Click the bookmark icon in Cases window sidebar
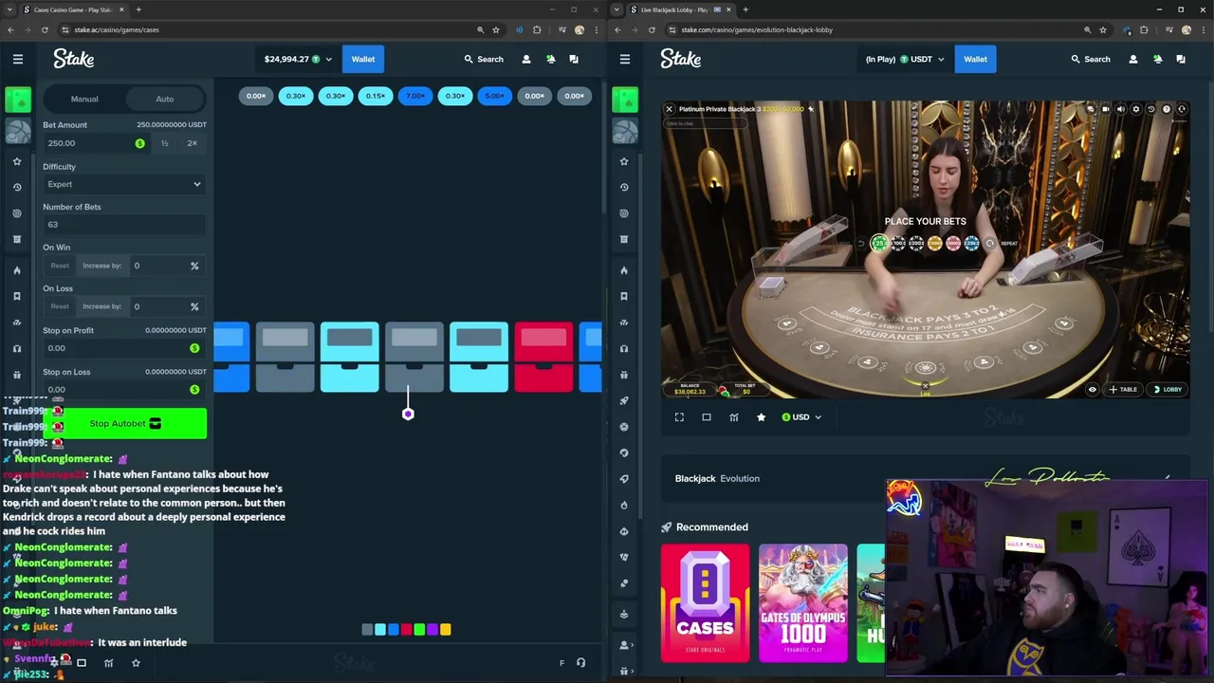Image resolution: width=1214 pixels, height=683 pixels. pyautogui.click(x=17, y=296)
